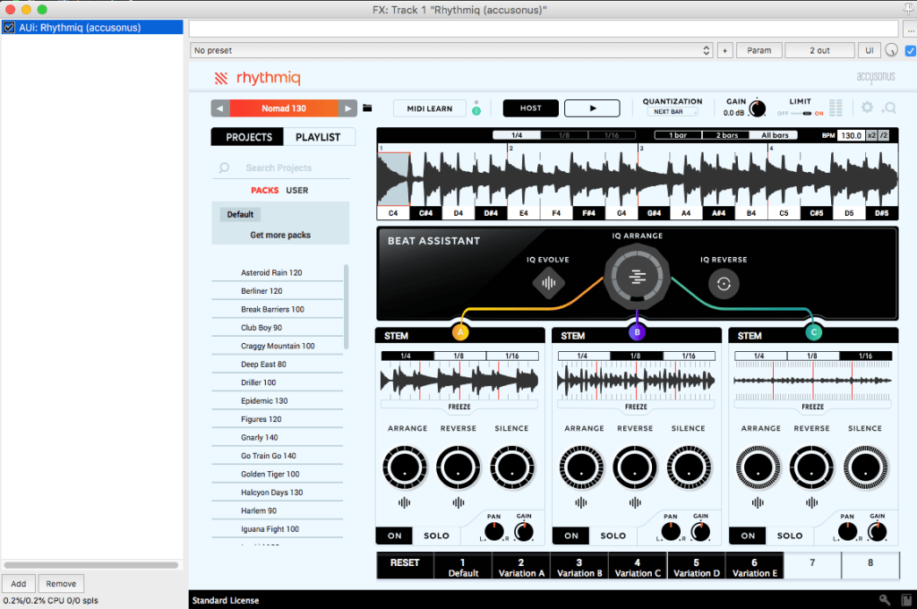
Task: Open the Quantization NEXT BAR dropdown
Action: [673, 112]
